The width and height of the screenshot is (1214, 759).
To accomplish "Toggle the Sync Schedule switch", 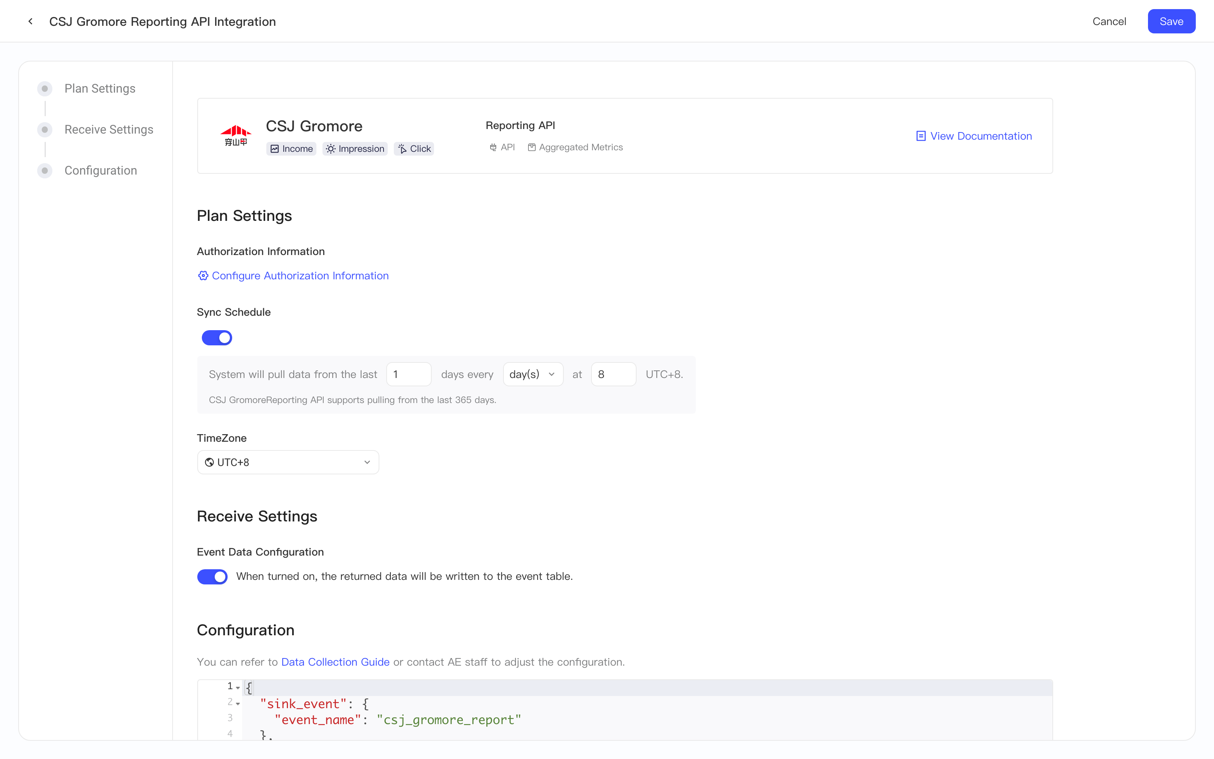I will point(217,338).
